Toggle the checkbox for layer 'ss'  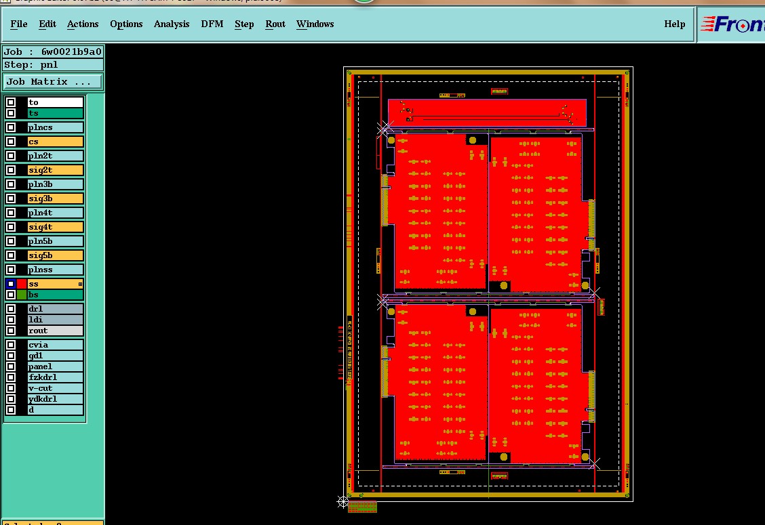(x=11, y=284)
